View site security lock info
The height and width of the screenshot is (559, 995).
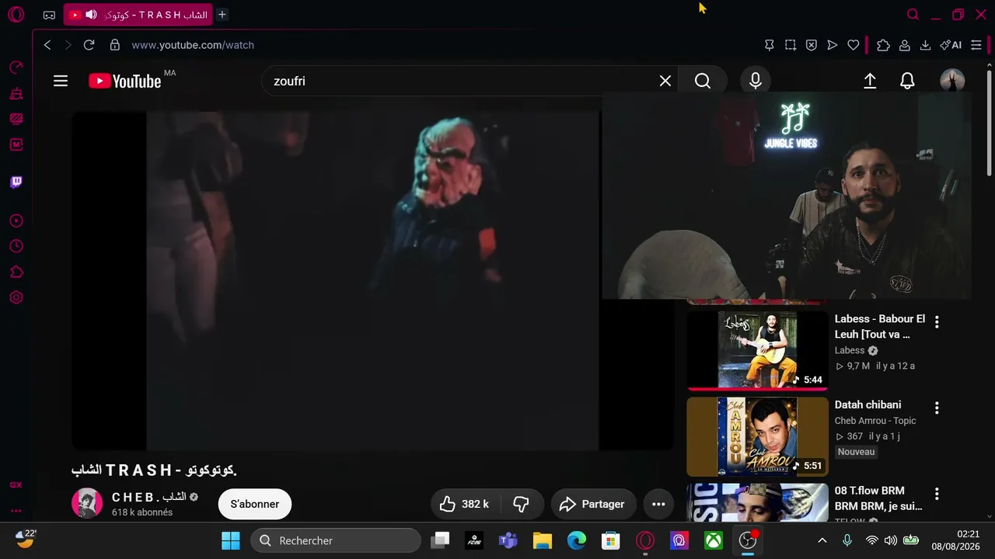115,45
